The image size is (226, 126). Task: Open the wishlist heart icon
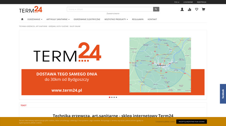point(196,9)
